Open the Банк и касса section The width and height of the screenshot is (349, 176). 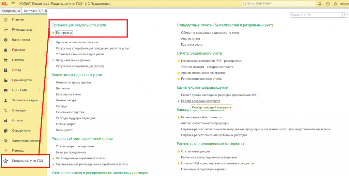click(x=21, y=40)
